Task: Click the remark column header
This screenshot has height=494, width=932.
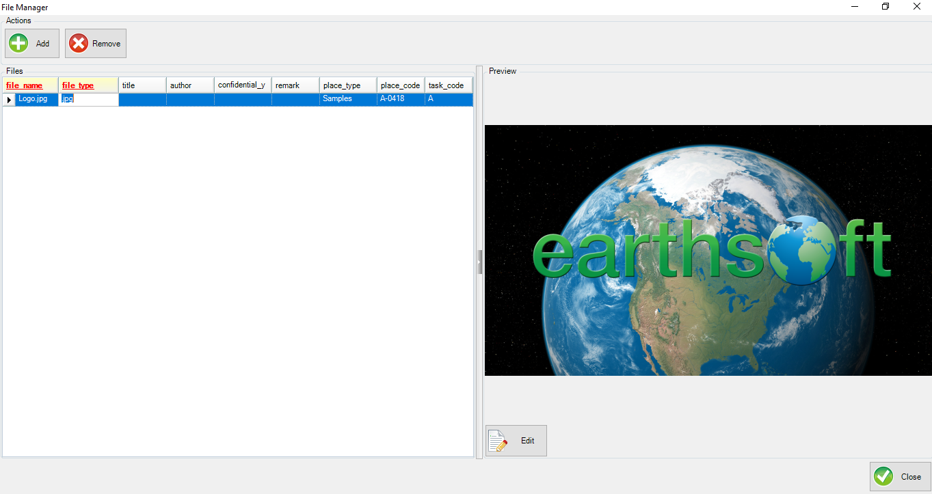Action: point(295,85)
